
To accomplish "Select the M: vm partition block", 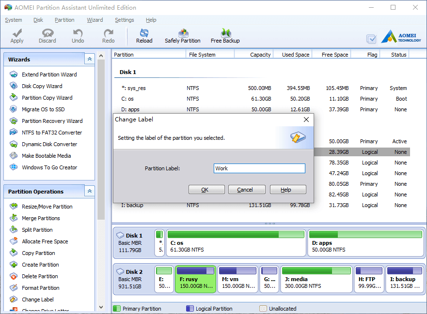I will tap(238, 279).
